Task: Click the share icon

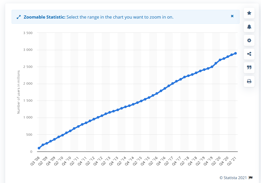Action: coord(249,54)
